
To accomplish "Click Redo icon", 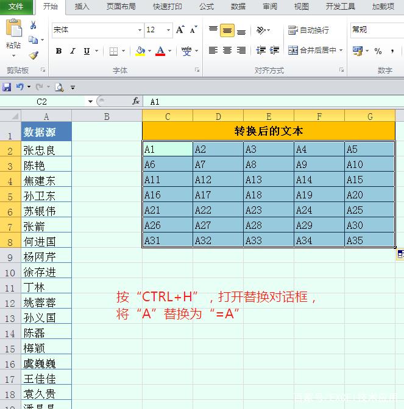I will click(x=40, y=86).
